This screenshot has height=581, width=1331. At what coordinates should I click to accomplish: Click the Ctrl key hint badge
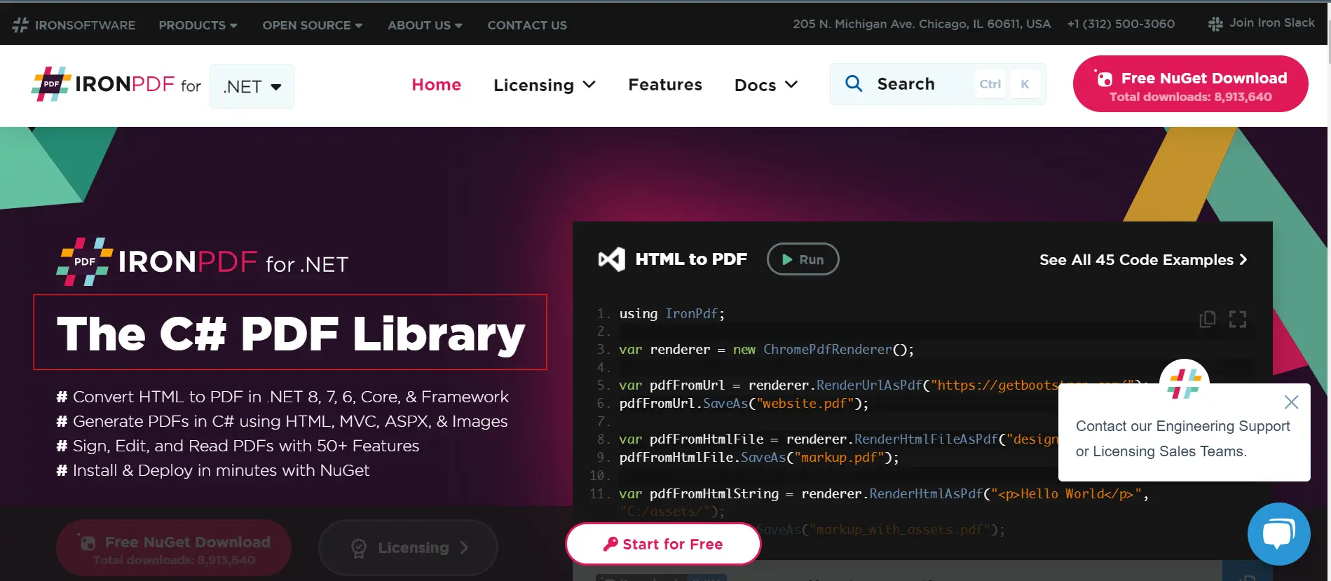tap(990, 84)
